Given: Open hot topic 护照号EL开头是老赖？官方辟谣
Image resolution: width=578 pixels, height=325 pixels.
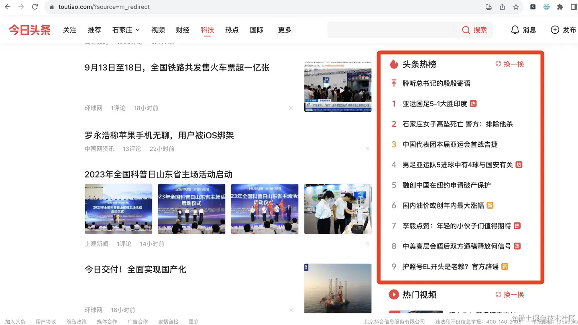Looking at the screenshot, I should click(450, 266).
